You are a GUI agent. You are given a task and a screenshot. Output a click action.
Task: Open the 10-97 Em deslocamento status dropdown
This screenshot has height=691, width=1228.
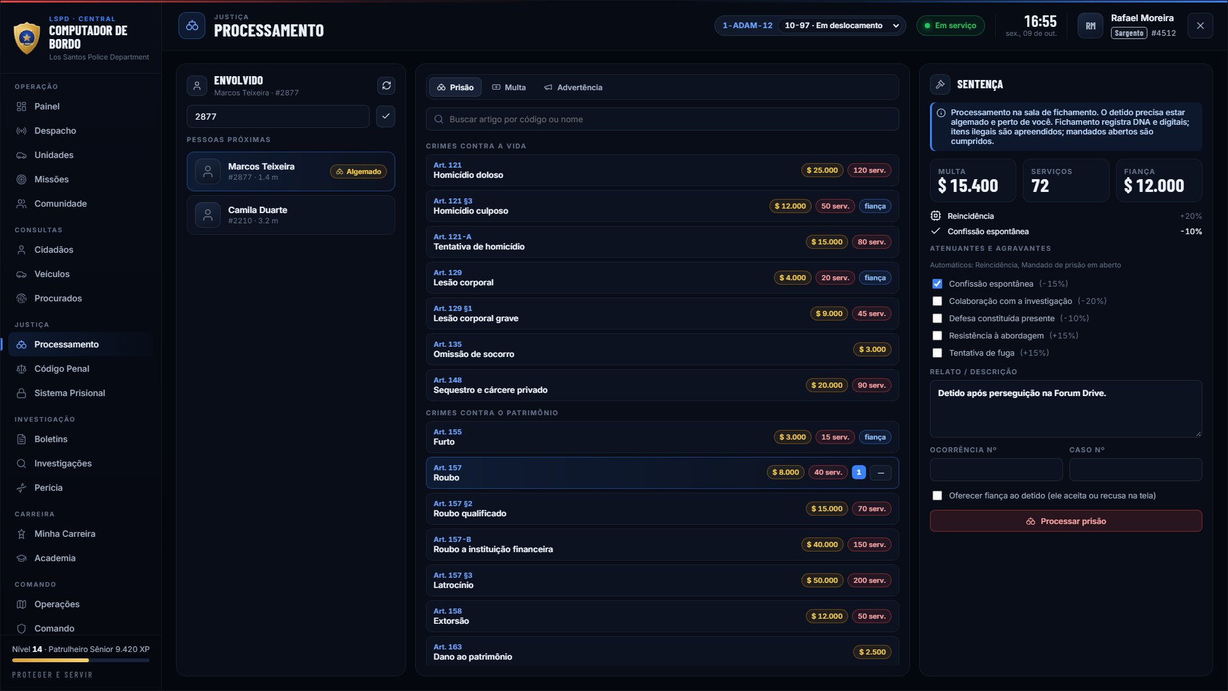coord(842,26)
